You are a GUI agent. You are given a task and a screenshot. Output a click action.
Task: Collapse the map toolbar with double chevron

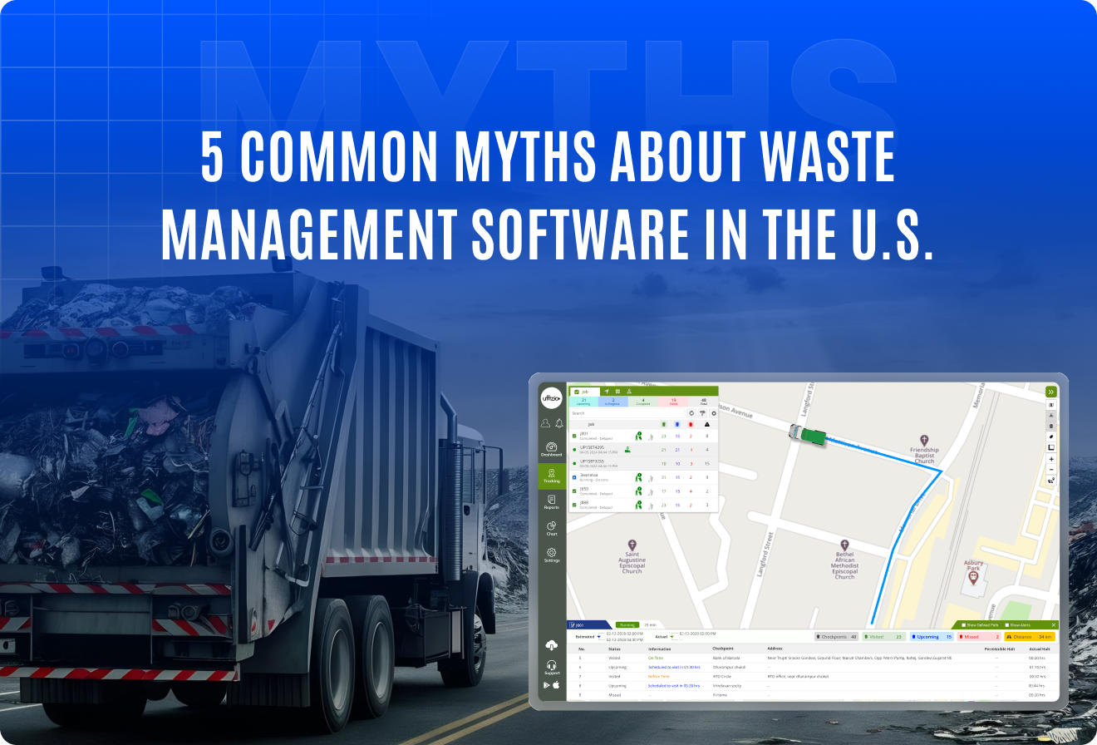1050,392
